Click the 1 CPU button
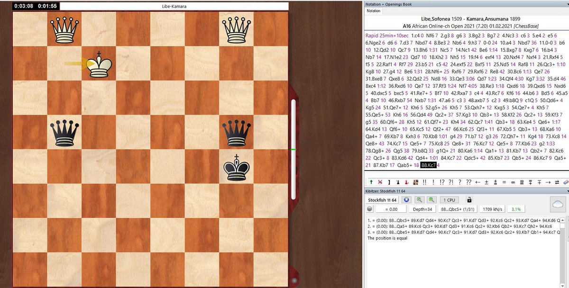The image size is (569, 288). coord(449,200)
